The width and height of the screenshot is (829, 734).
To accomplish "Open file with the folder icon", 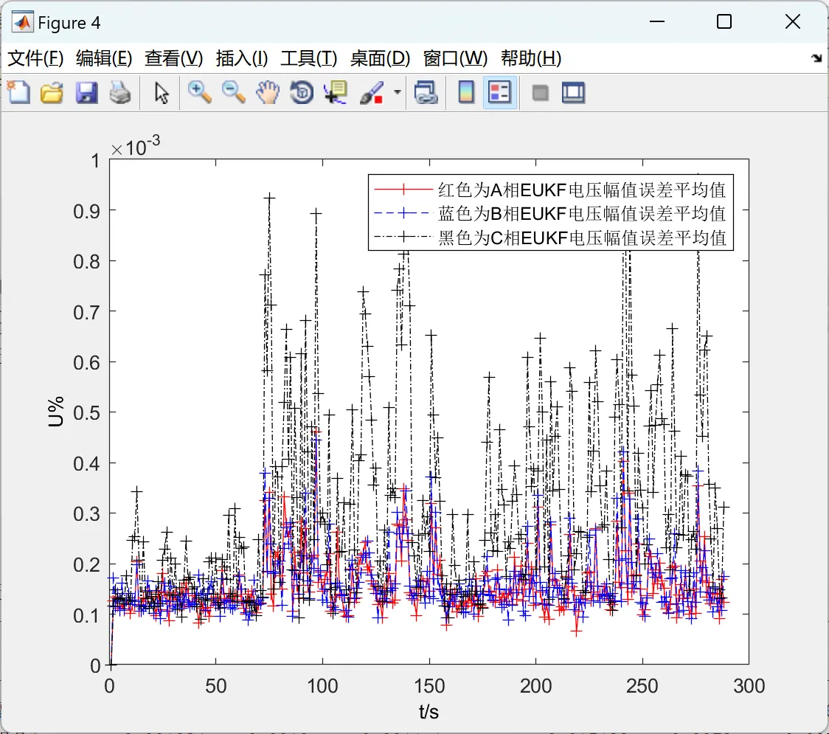I will tap(52, 92).
